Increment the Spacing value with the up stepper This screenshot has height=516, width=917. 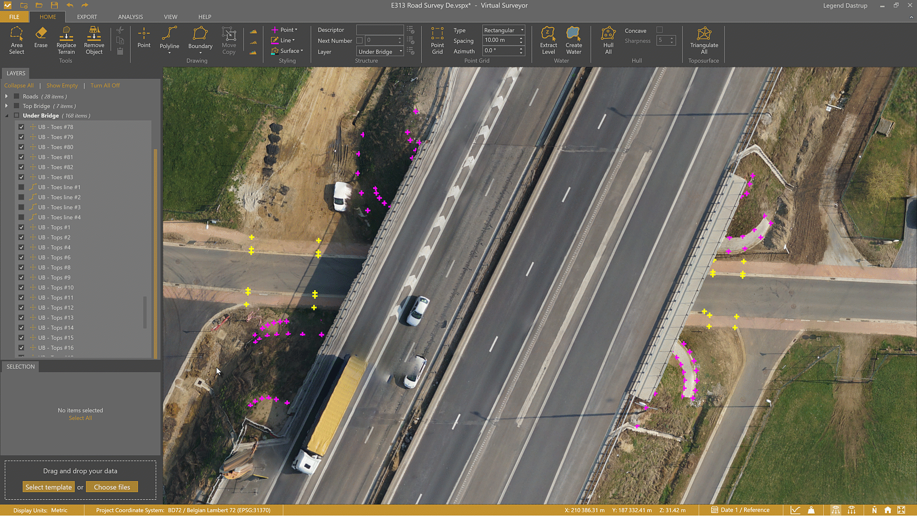520,38
